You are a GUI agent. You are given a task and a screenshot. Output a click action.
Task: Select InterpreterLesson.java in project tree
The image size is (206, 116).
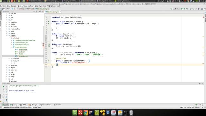click(22, 45)
